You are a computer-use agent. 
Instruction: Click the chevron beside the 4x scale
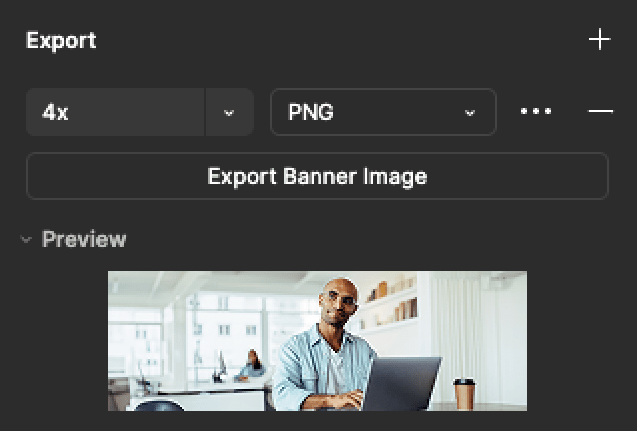[x=229, y=112]
